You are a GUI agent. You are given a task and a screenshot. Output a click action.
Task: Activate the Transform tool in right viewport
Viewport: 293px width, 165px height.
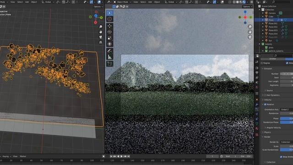pyautogui.click(x=110, y=44)
